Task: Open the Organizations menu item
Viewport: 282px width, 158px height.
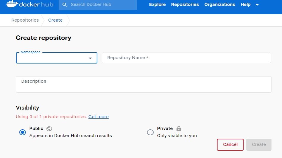Action: tap(220, 4)
